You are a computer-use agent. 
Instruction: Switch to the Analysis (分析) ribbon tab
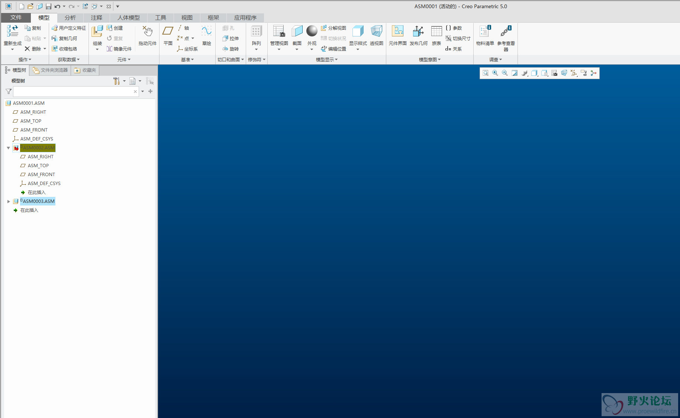pyautogui.click(x=70, y=17)
